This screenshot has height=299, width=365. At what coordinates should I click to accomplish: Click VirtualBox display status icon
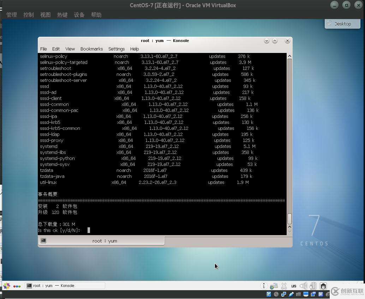click(306, 294)
